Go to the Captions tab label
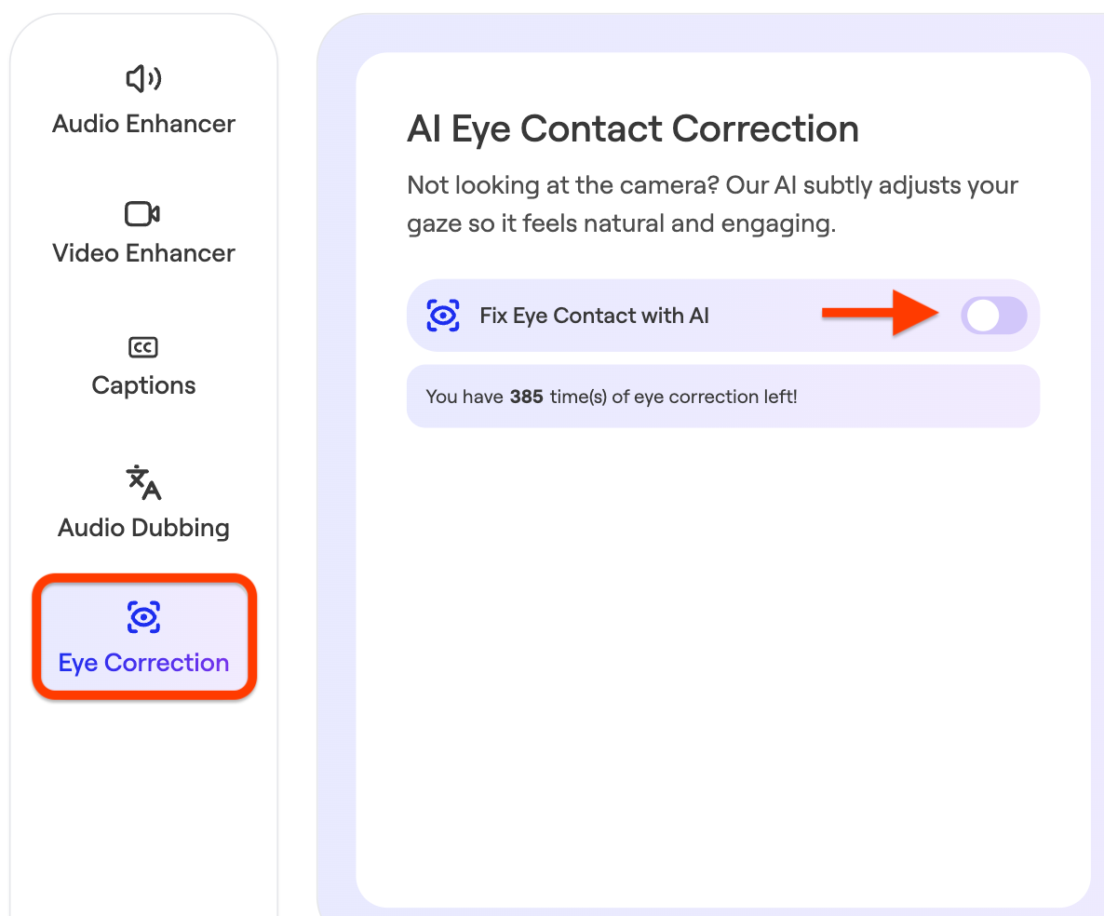 143,385
